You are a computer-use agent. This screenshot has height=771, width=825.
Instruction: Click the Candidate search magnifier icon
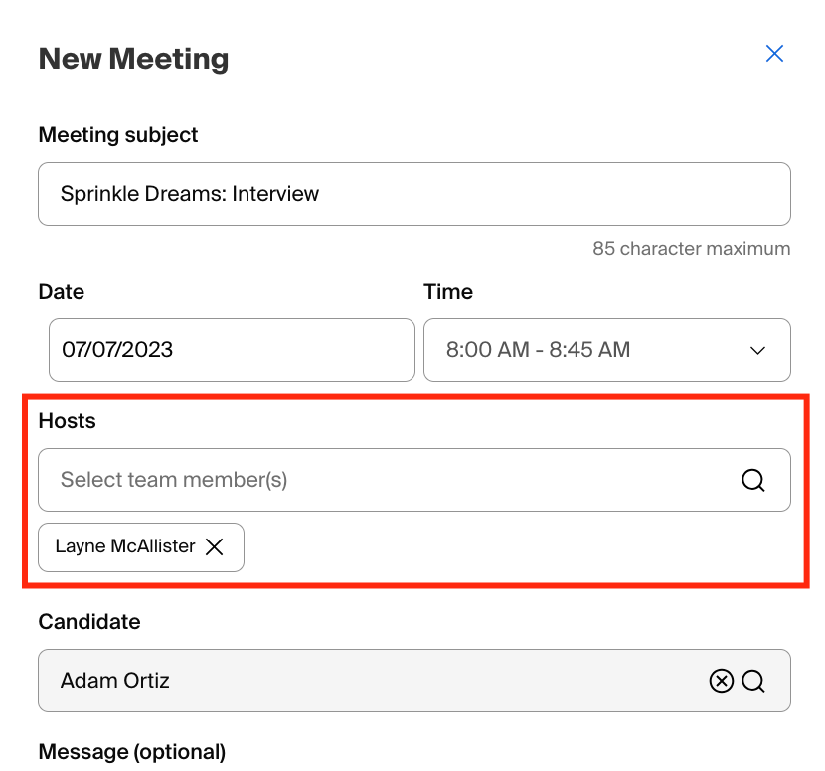[x=752, y=681]
